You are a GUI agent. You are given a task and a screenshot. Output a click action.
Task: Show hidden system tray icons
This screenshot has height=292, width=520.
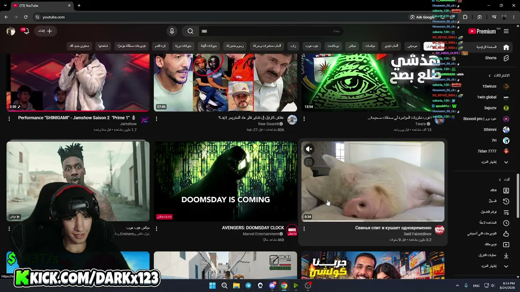(457, 286)
